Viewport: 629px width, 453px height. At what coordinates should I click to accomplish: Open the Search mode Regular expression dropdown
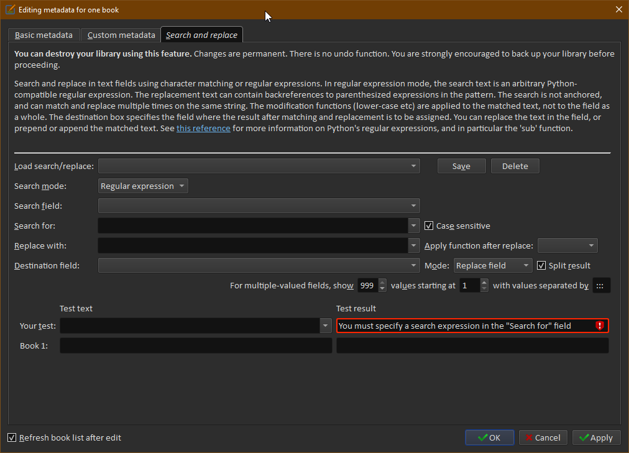143,186
